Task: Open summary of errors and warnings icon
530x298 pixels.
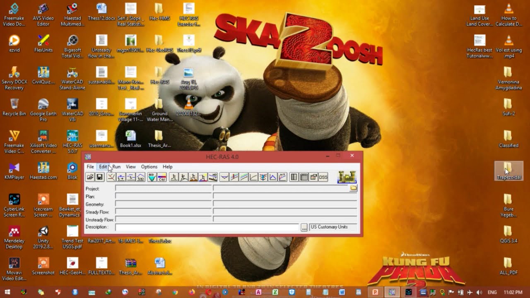Action: [x=313, y=177]
